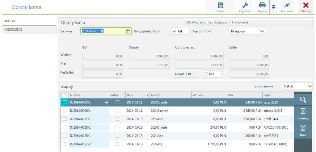Screen dimensions: 316x152
Task: Click the account field 202 Rozrachunki z dostawcami
Action: (x=249, y=22)
